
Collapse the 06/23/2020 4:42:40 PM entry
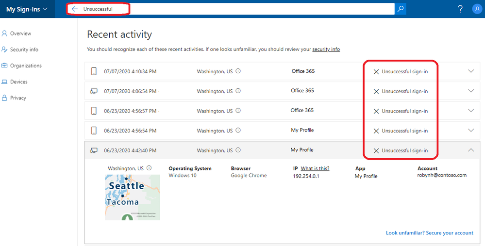point(471,150)
